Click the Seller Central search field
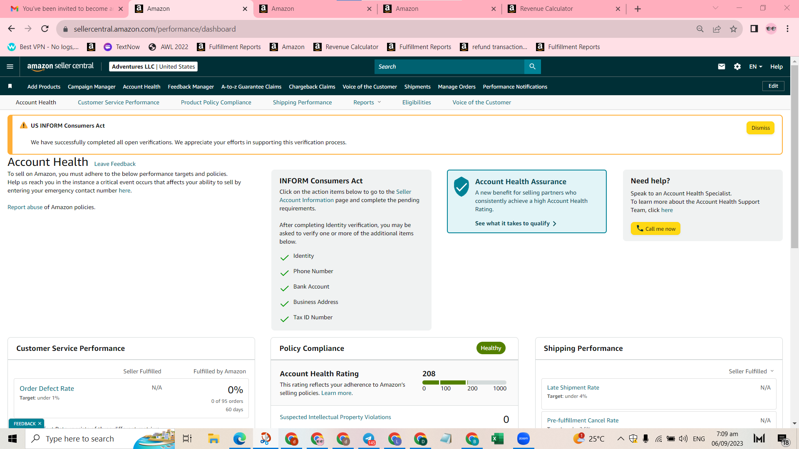Screen dimensions: 799x449 click(449, 67)
